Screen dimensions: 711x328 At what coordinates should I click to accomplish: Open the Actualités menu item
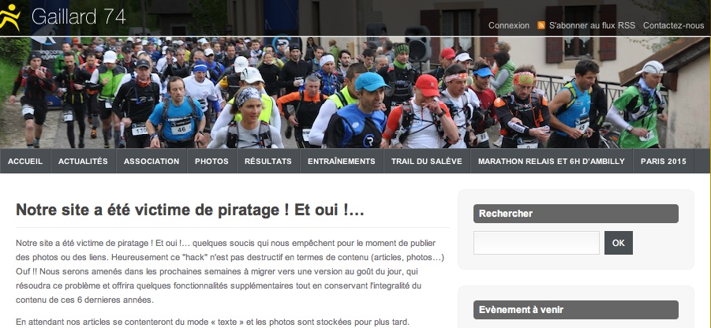click(x=83, y=161)
